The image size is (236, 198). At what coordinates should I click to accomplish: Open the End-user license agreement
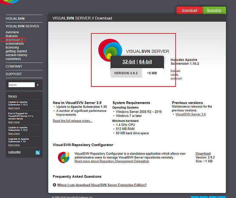(176, 74)
